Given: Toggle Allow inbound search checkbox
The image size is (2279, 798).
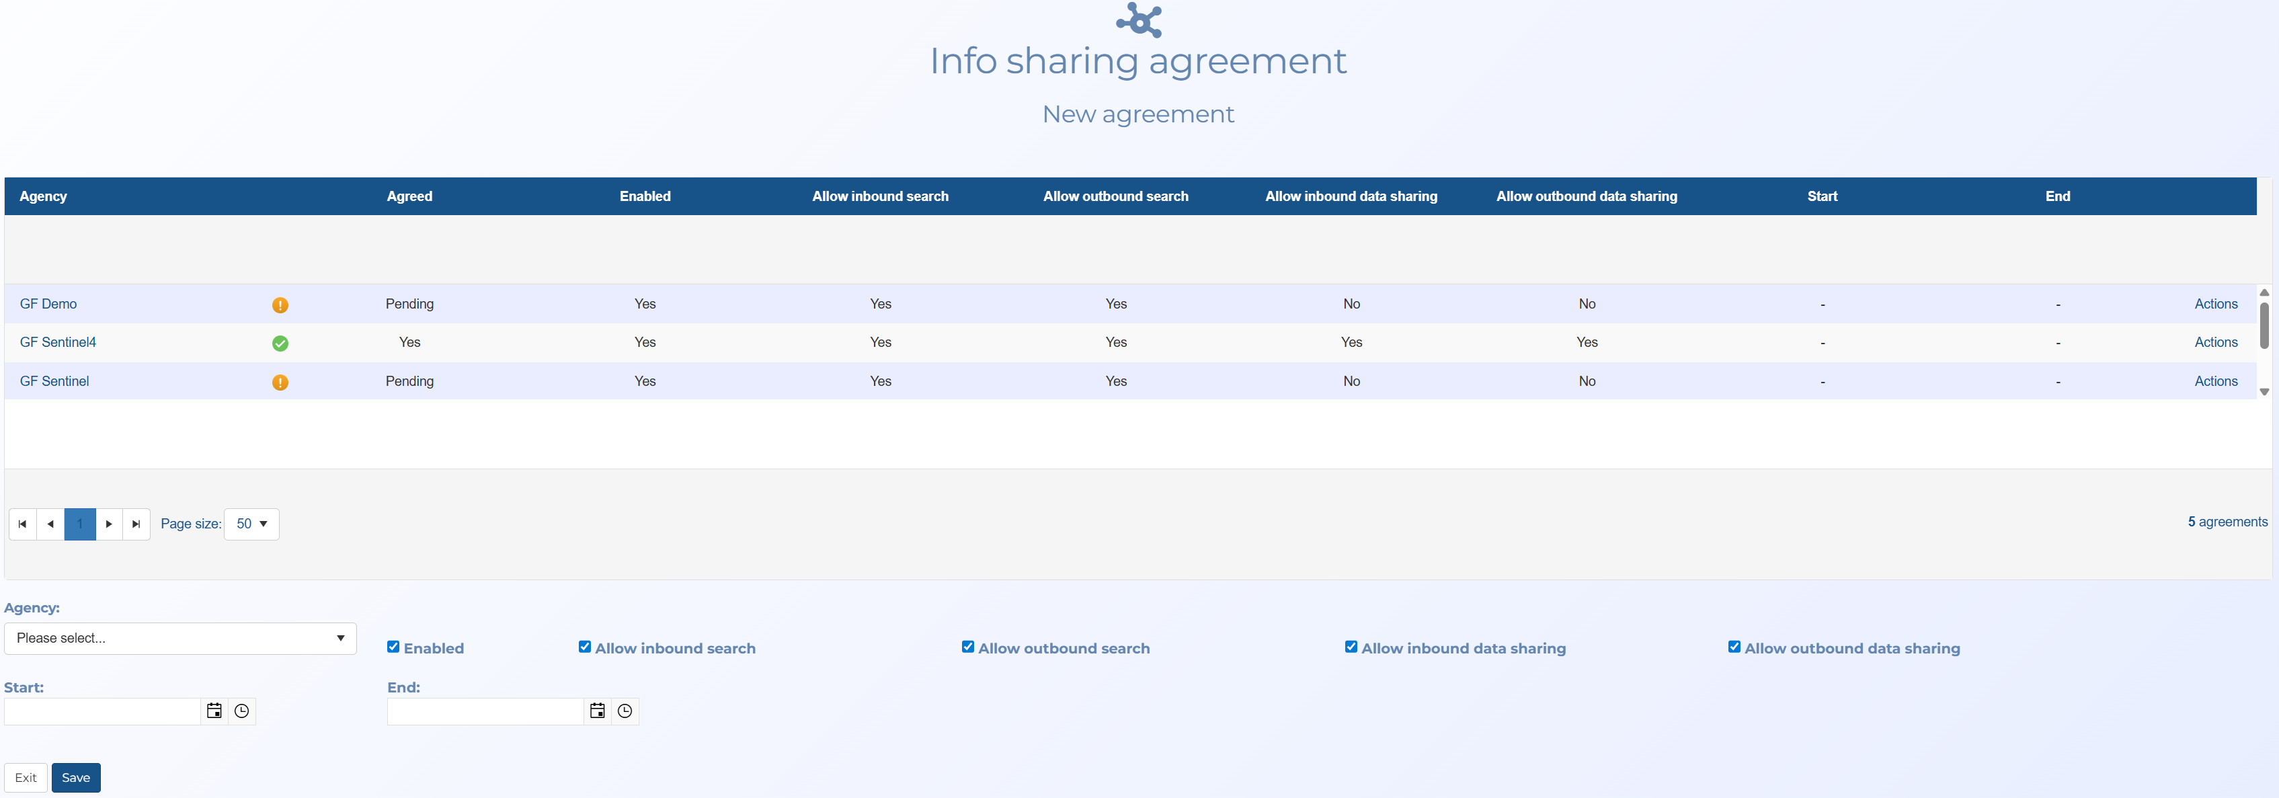Looking at the screenshot, I should tap(585, 647).
